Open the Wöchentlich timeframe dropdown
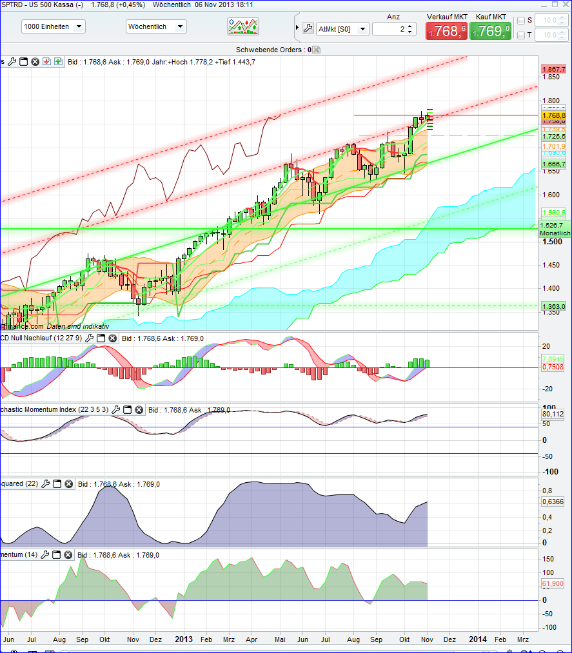 pyautogui.click(x=155, y=26)
